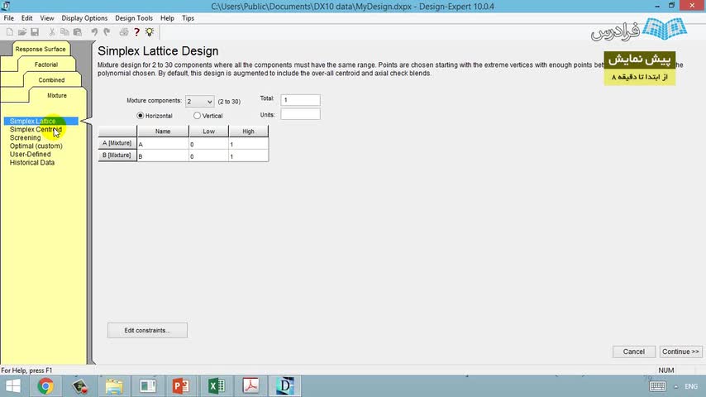Select Screening in the design list
This screenshot has width=706, height=397.
tap(25, 138)
